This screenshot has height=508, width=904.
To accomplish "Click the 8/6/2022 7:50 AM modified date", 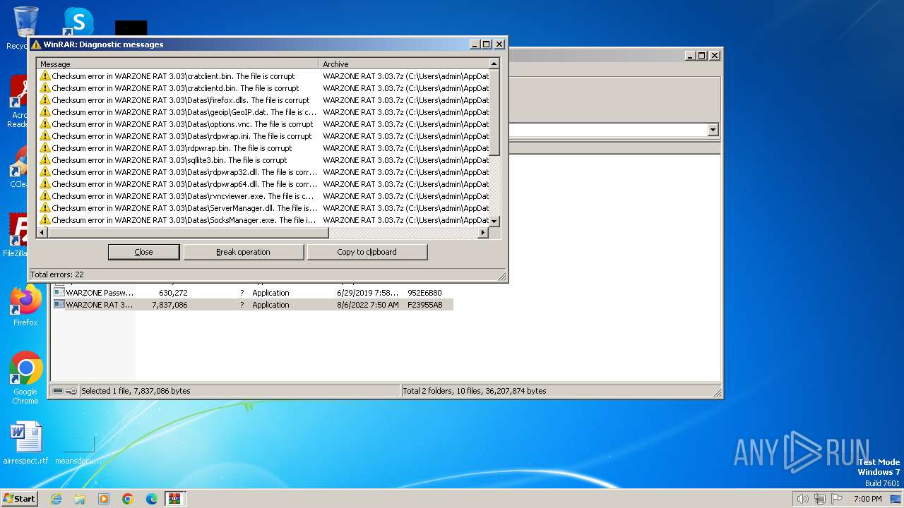I will [x=368, y=305].
